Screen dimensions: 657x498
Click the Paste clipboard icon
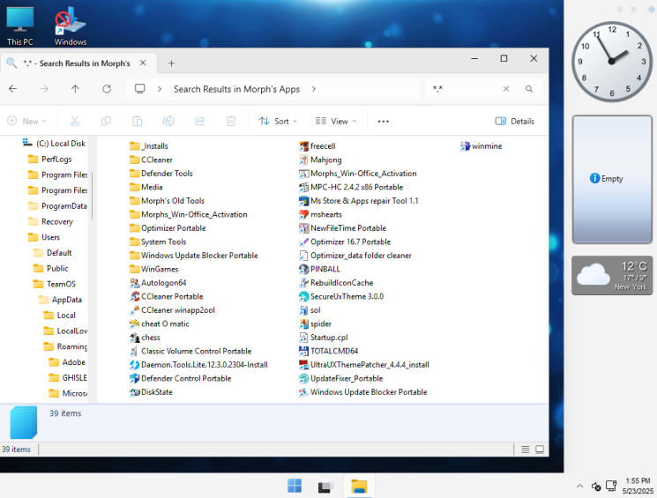(137, 121)
